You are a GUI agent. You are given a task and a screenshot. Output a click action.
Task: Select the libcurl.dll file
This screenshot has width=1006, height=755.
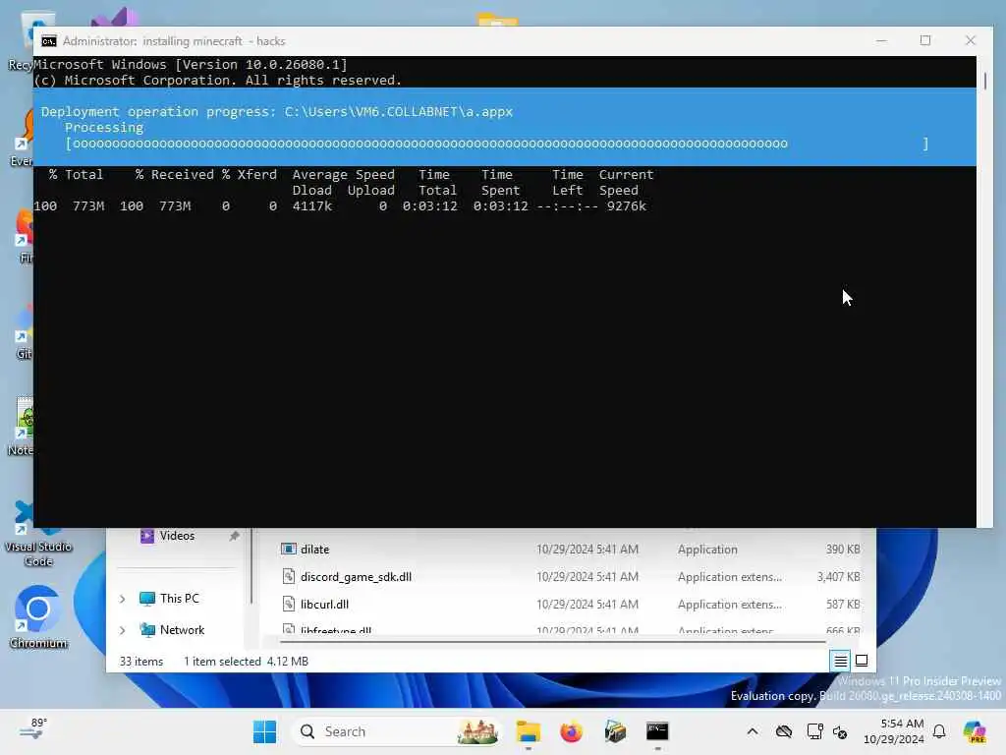point(570,605)
